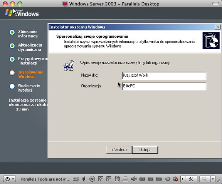The height and width of the screenshot is (184, 222).
Task: Click the printer icon in status bar
Action: pyautogui.click(x=125, y=179)
